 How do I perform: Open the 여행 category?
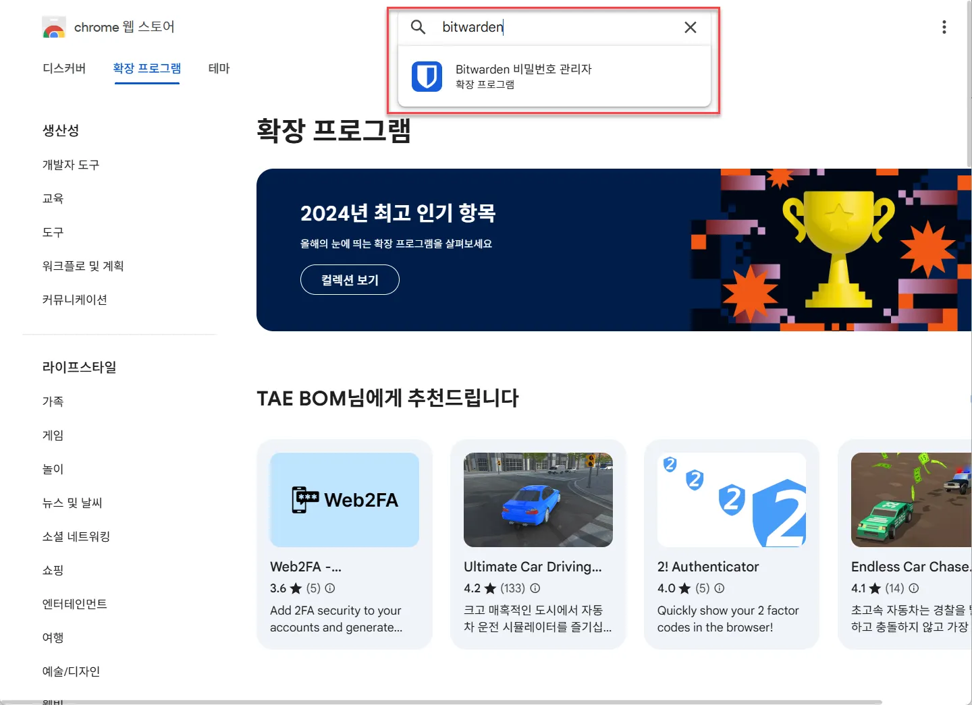point(53,638)
